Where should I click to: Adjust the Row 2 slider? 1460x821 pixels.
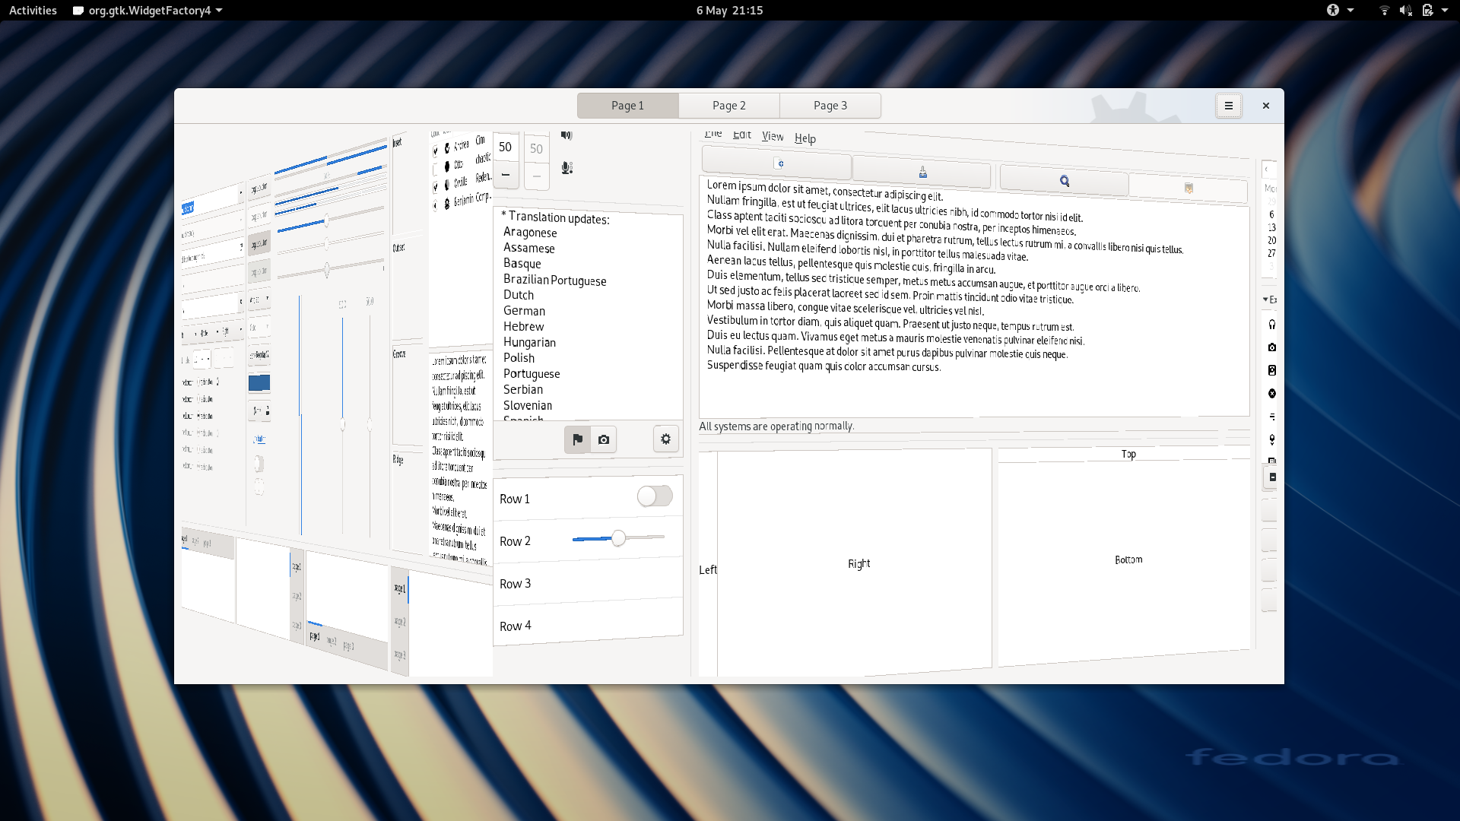tap(618, 538)
